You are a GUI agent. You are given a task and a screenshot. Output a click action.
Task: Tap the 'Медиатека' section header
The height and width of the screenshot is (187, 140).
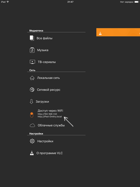pyautogui.click(x=36, y=31)
